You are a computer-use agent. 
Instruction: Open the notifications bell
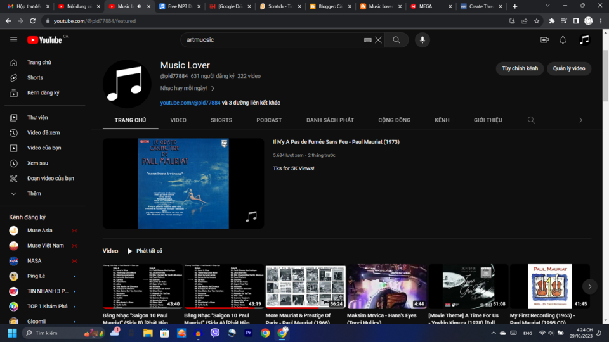[x=563, y=40]
